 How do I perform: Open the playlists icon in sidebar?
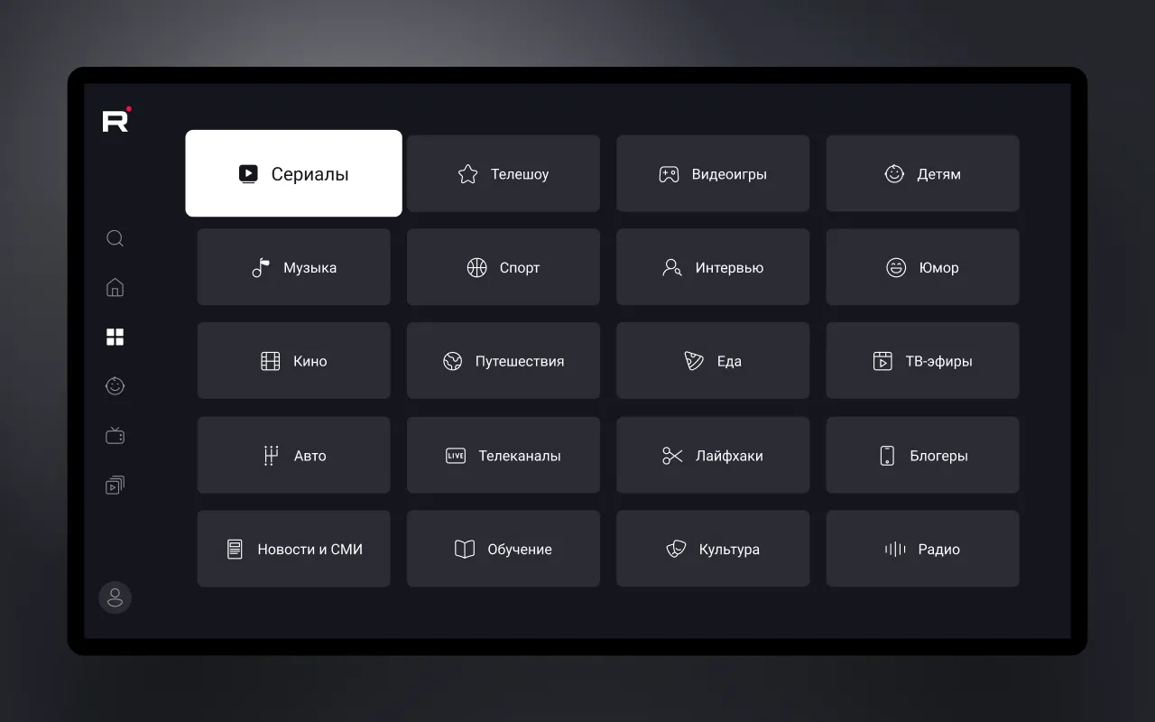coord(115,486)
